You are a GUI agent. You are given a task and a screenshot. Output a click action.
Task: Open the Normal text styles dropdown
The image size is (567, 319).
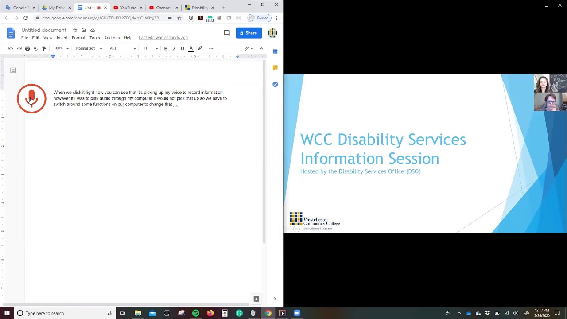tap(89, 48)
